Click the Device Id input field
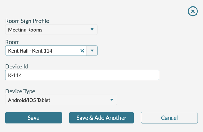This screenshot has height=132, width=203. coord(82,75)
